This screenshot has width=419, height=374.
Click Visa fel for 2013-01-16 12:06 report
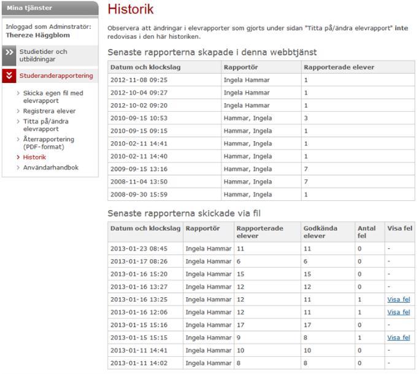[x=398, y=312]
